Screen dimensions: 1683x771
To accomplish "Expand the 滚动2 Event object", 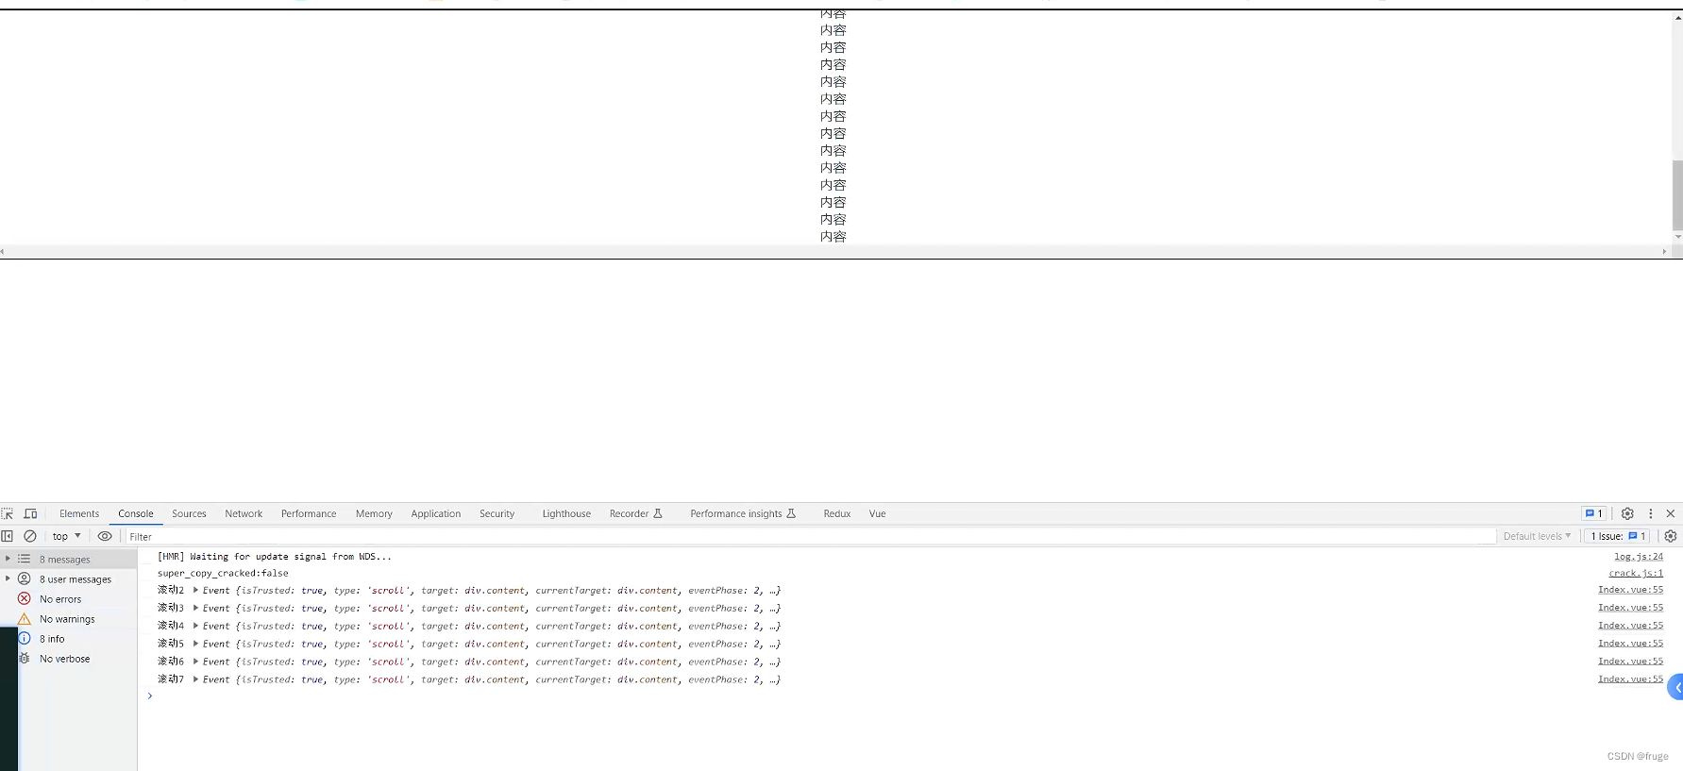I will [x=195, y=591].
